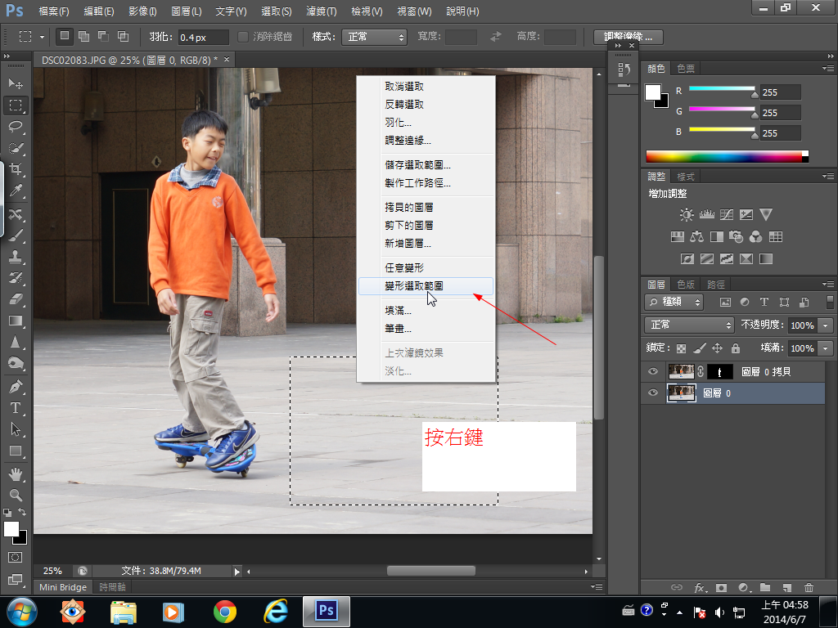This screenshot has height=628, width=838.
Task: Expand the layer blend mode dropdown
Action: (x=689, y=325)
